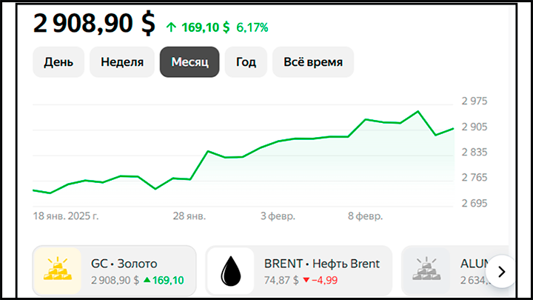Viewport: 533px width, 300px height.
Task: Open the partially visible ALUM card
Action: [x=455, y=271]
